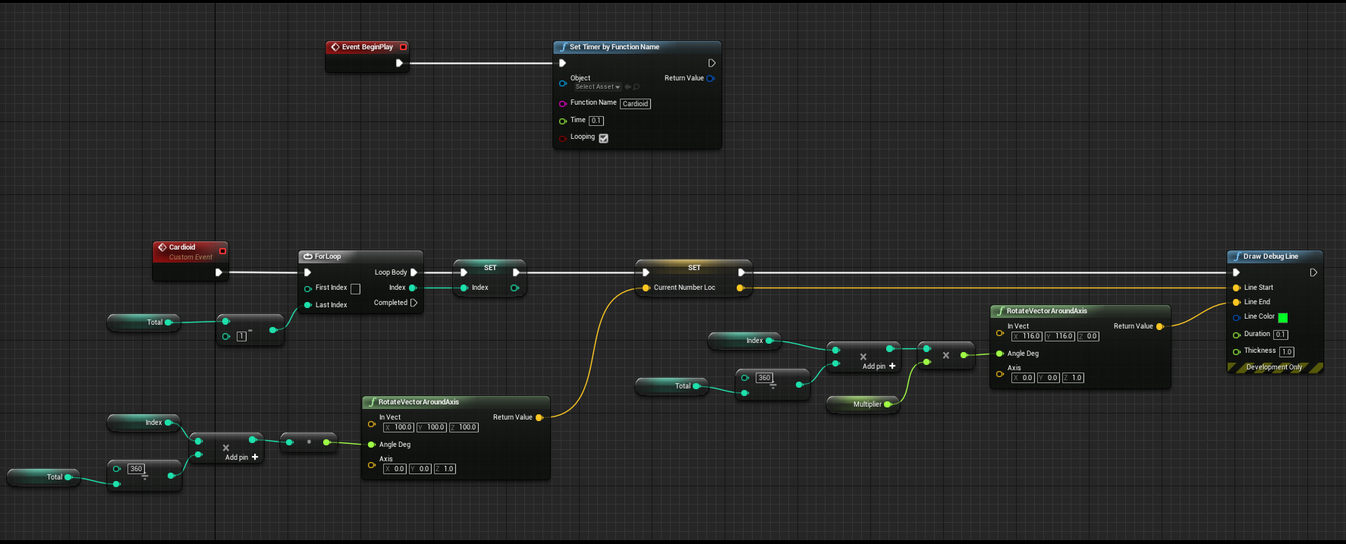This screenshot has width=1346, height=544.
Task: Click the Loop Body exec pin on ForLoop
Action: 414,272
